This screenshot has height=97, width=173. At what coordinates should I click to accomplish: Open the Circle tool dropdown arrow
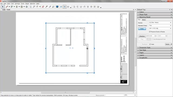click(x=24, y=7)
